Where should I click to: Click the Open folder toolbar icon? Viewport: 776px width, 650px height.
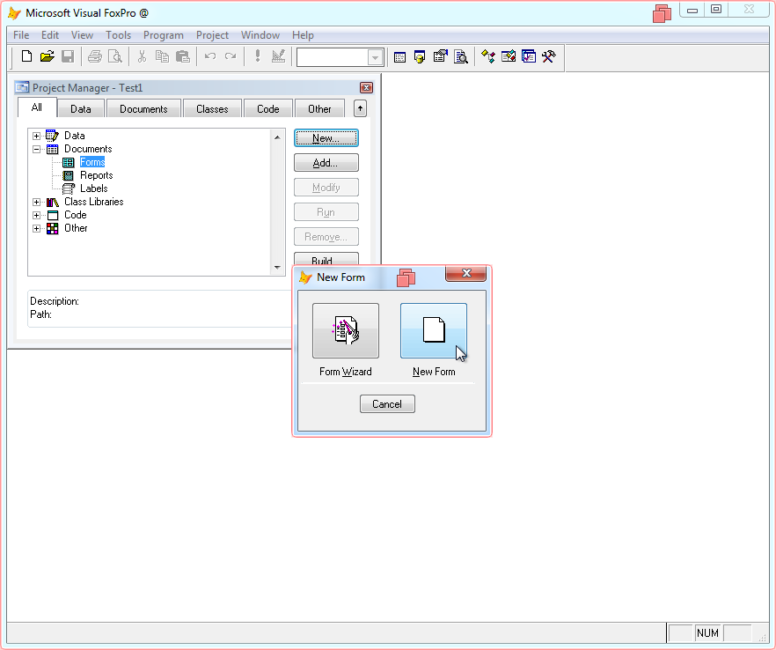(47, 56)
